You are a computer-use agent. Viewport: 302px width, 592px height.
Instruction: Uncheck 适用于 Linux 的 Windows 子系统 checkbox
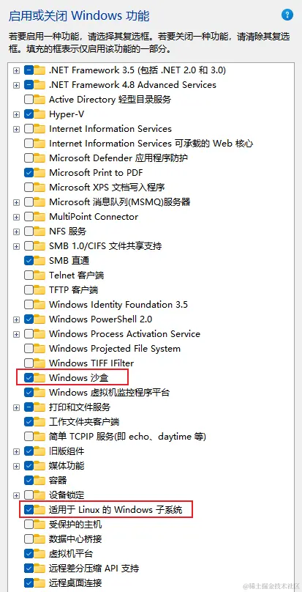[29, 510]
